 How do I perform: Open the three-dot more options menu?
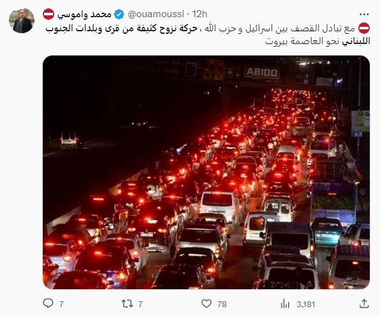[364, 15]
